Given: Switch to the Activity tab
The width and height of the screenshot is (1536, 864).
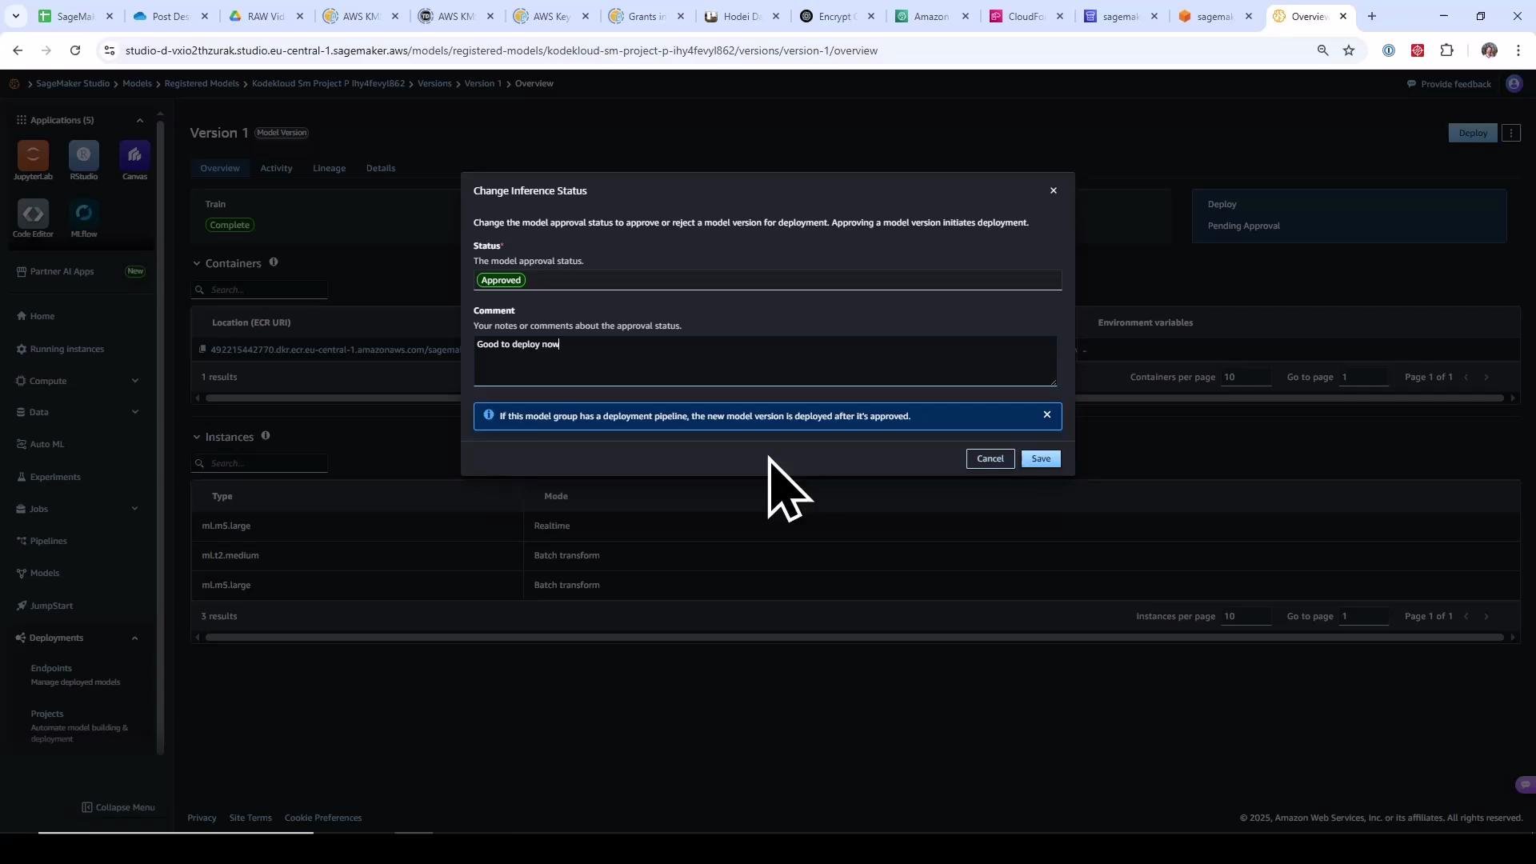Looking at the screenshot, I should [276, 168].
